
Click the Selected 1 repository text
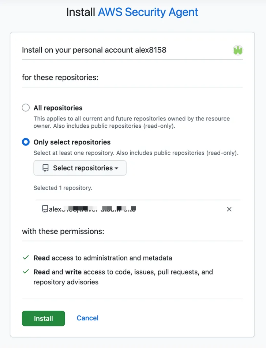tap(63, 188)
